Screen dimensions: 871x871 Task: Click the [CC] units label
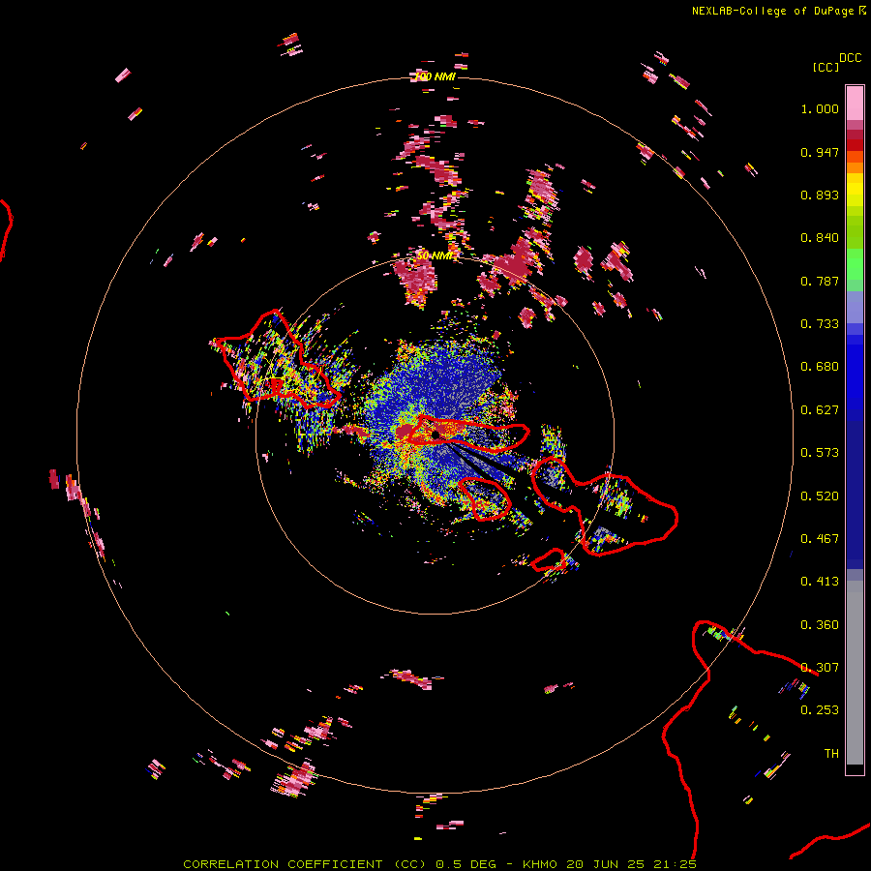tap(826, 67)
